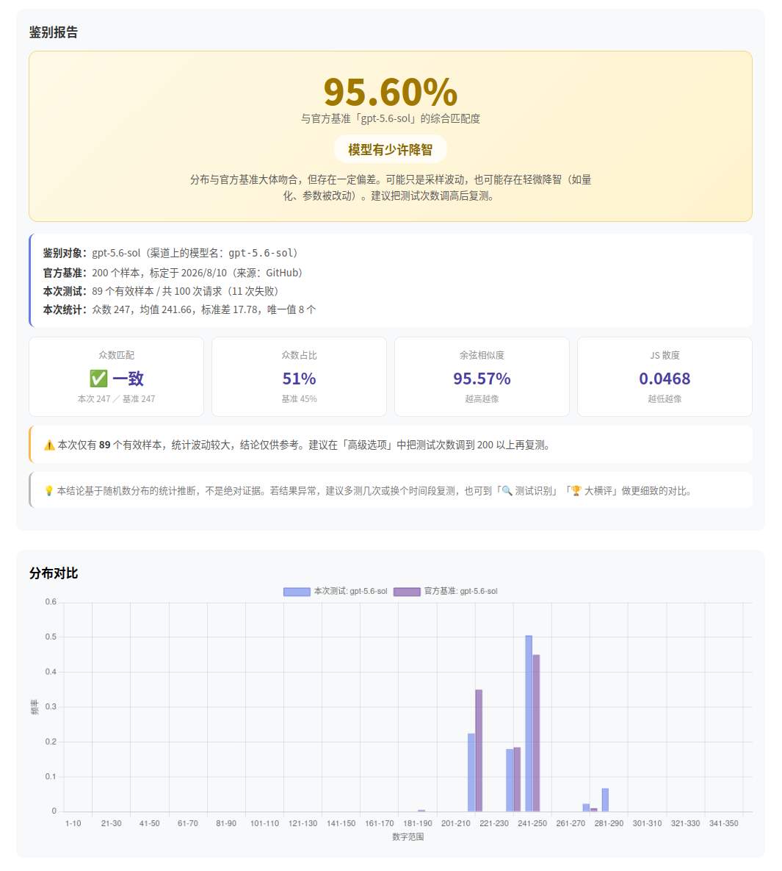Click the 数字范围 axis title

pyautogui.click(x=408, y=836)
